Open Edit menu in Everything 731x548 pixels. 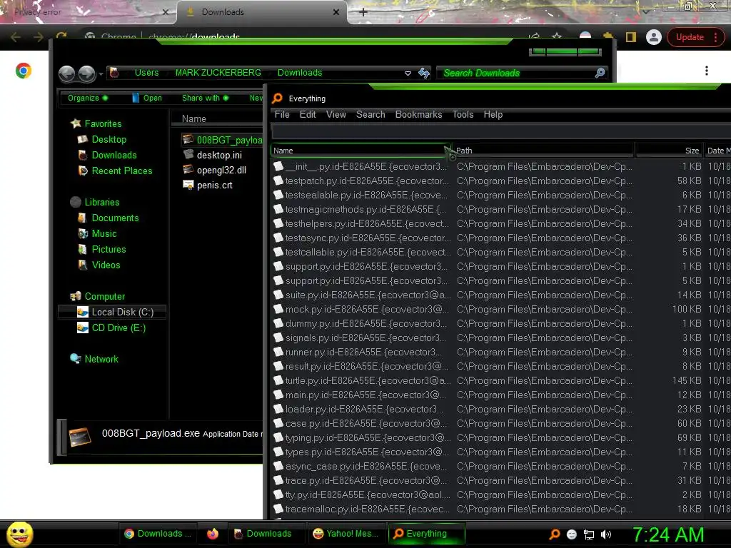point(307,115)
